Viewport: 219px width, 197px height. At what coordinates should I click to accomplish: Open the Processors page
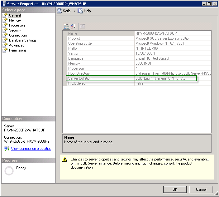(x=17, y=25)
